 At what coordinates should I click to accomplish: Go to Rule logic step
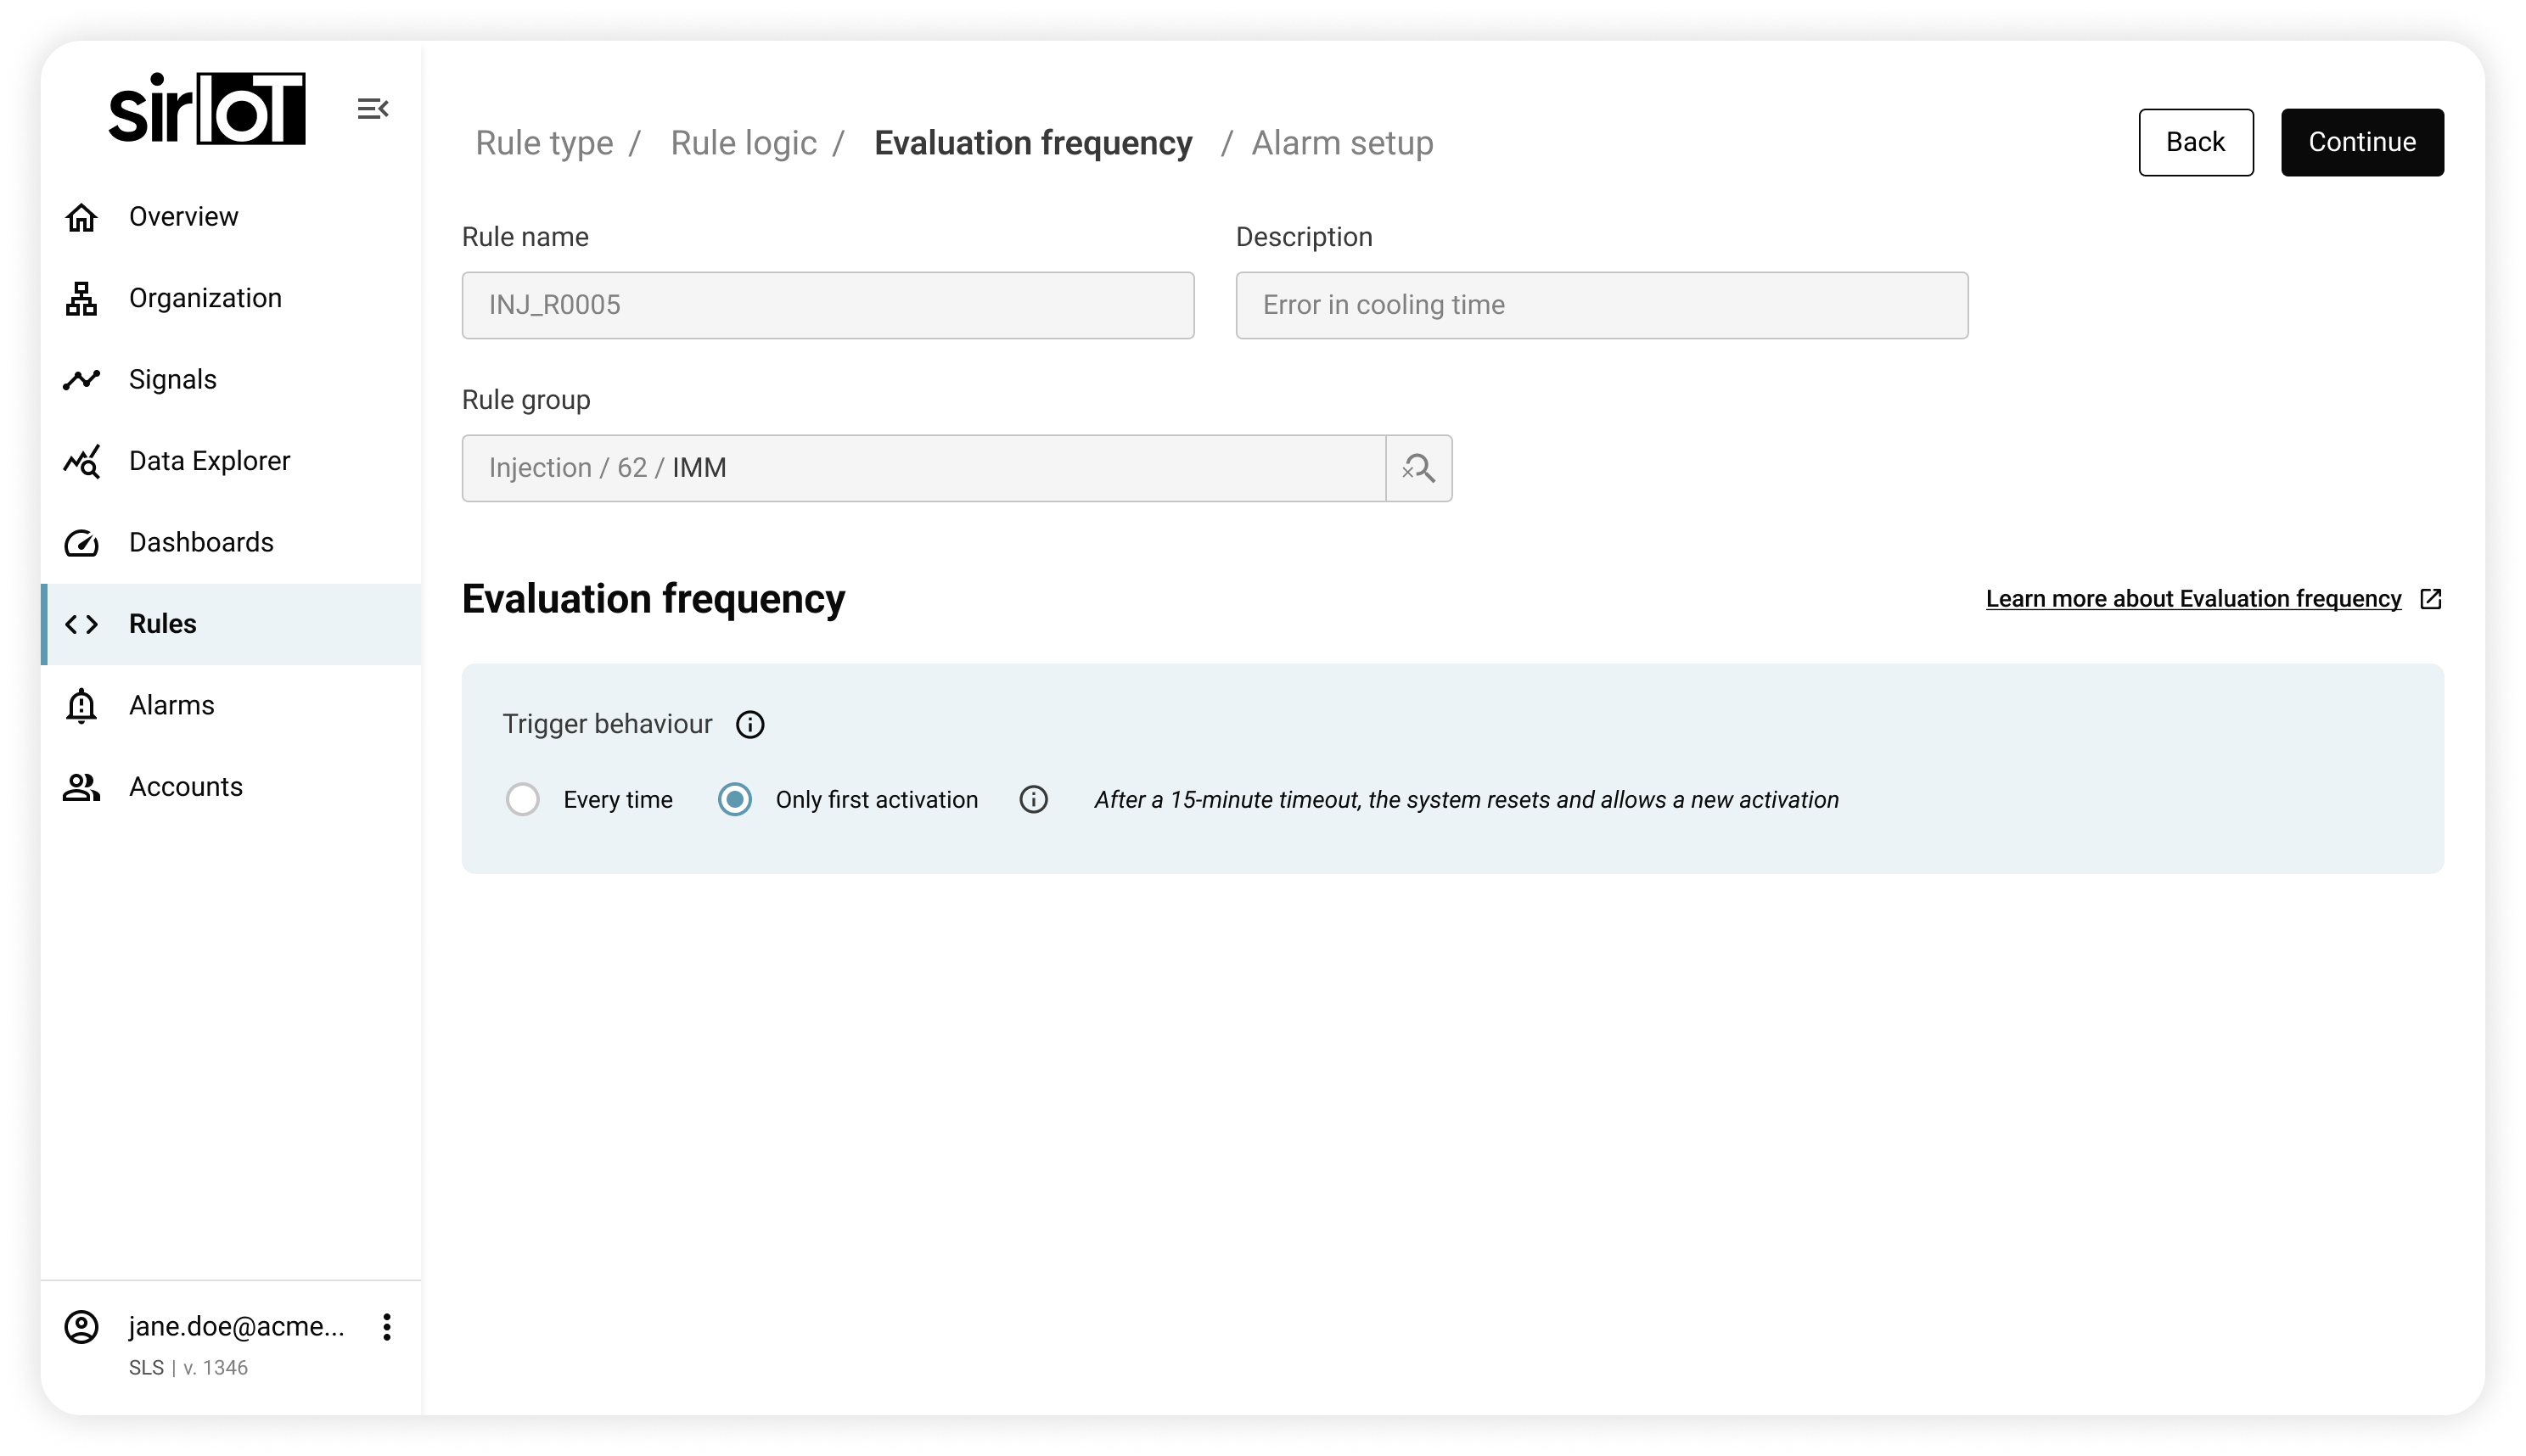point(743,143)
